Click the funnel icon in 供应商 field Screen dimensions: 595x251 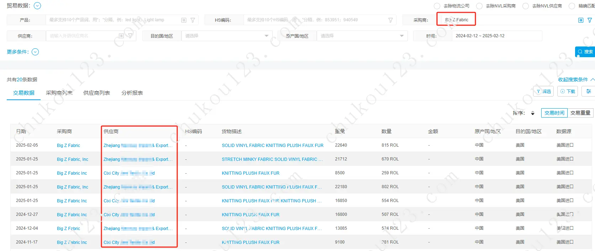130,36
